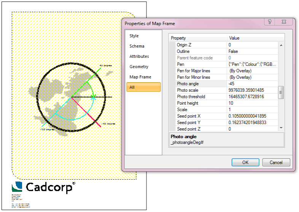Open the Schema tab
299x212 pixels.
pyautogui.click(x=137, y=46)
